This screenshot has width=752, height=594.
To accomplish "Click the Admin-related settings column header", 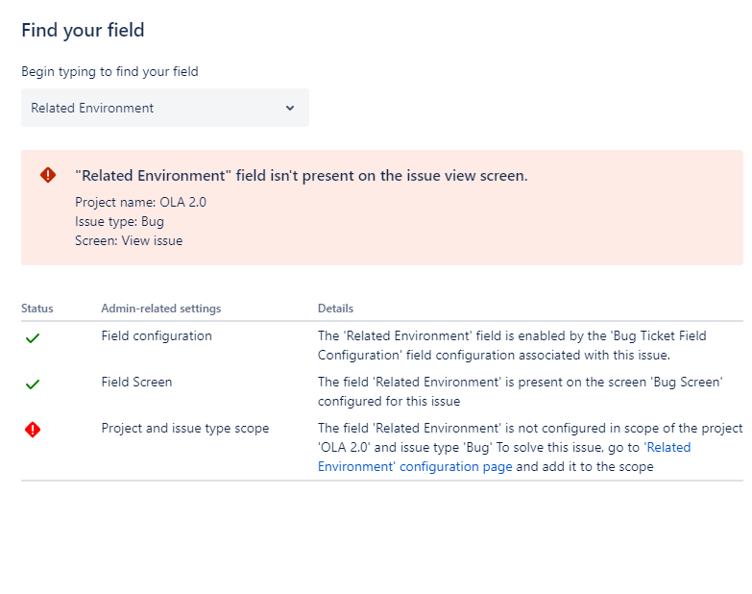I will [161, 309].
